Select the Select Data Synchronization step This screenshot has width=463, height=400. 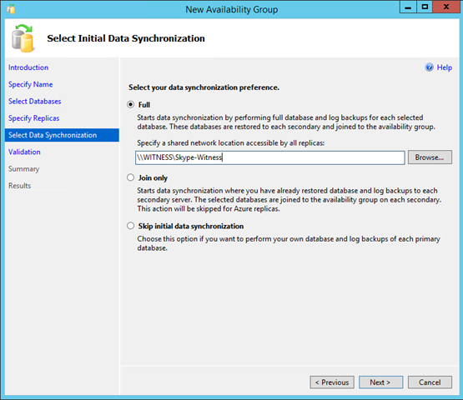pyautogui.click(x=62, y=135)
